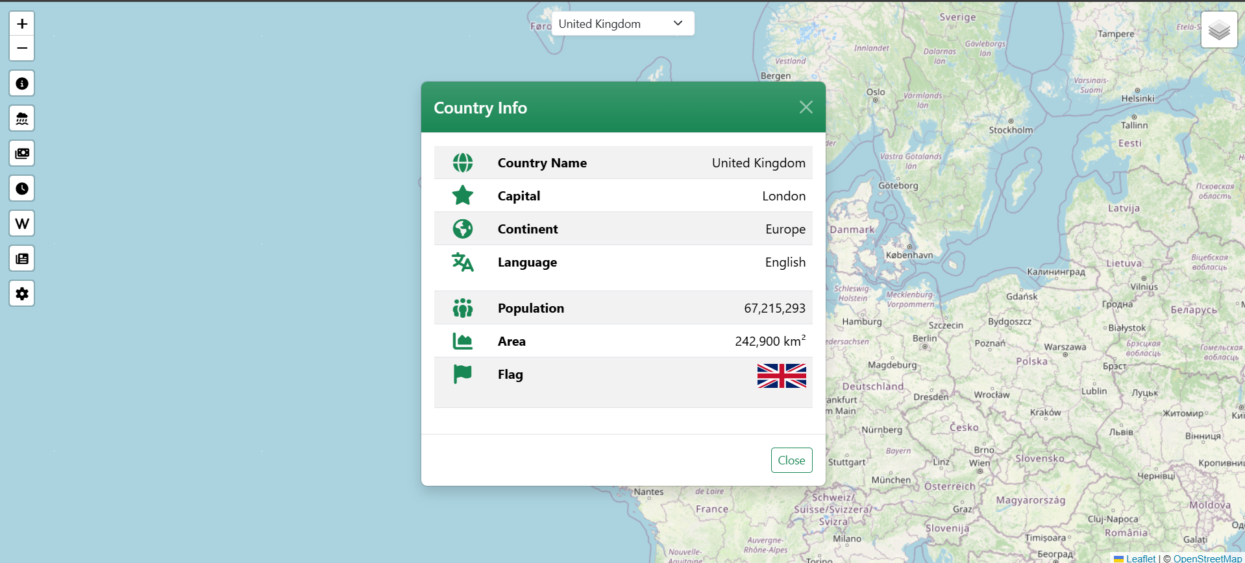Open the weather rain-cloud button
This screenshot has width=1245, height=563.
(x=22, y=119)
